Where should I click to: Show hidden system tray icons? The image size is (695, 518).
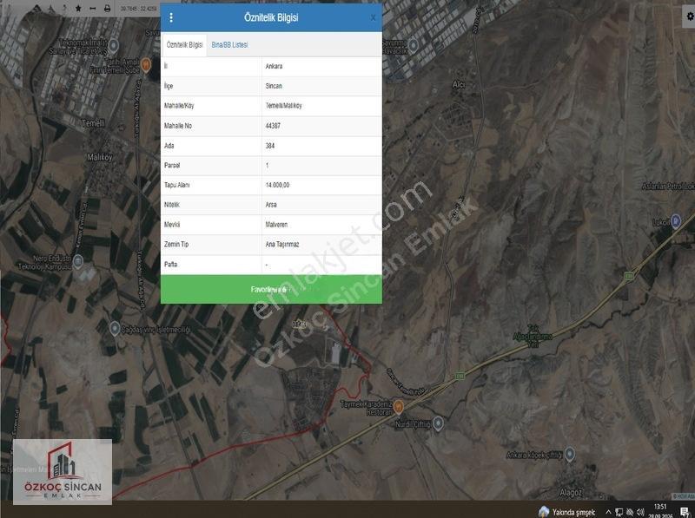pos(608,512)
